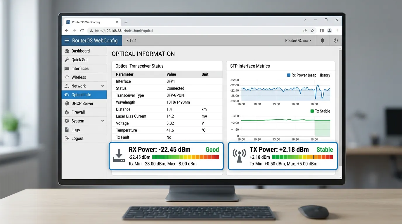The image size is (402, 224).
Task: Click the RouterOS WebConfig header title
Action: pyautogui.click(x=95, y=41)
